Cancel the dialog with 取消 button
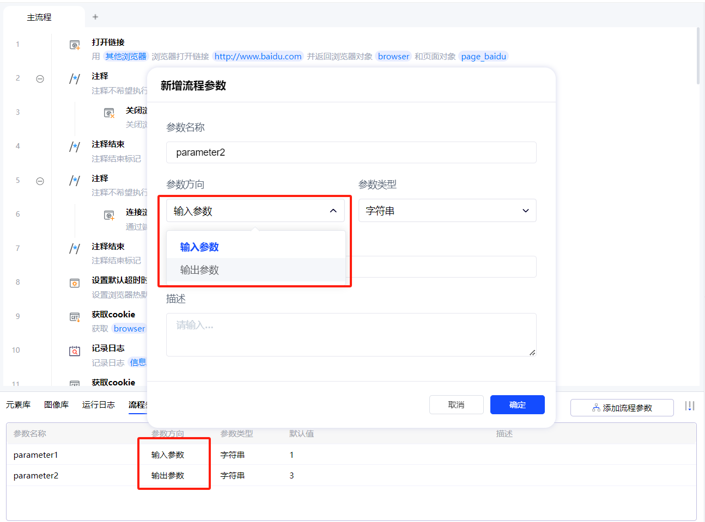This screenshot has width=705, height=522. tap(456, 404)
